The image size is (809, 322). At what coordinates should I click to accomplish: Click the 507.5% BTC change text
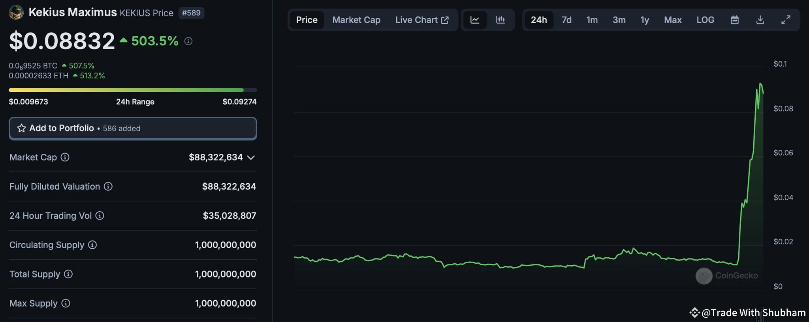pyautogui.click(x=81, y=66)
